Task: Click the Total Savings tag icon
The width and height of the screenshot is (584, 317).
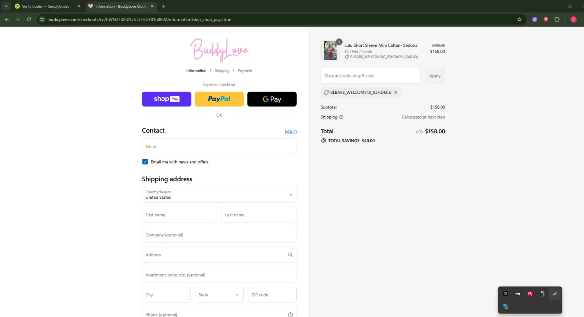Action: (x=323, y=141)
